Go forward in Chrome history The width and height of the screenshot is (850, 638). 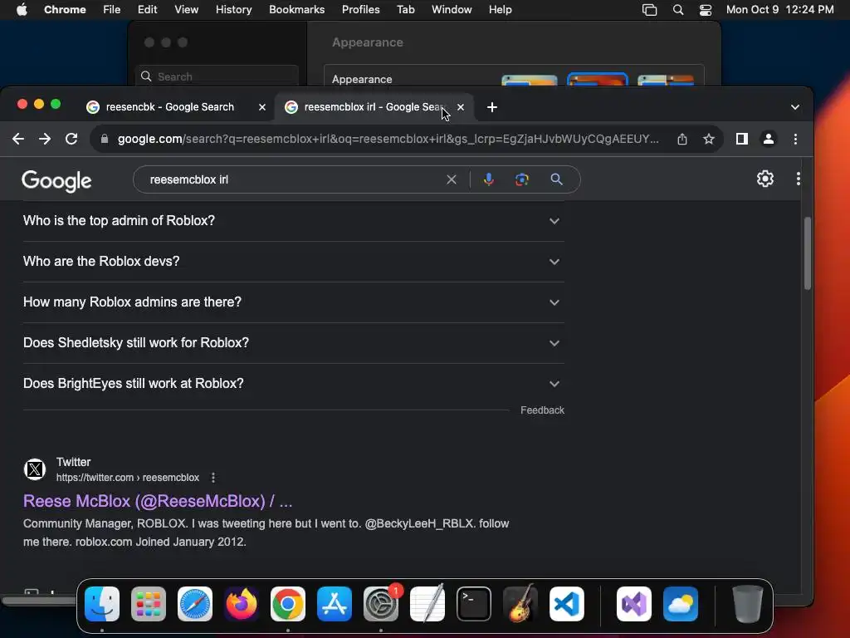coord(45,139)
